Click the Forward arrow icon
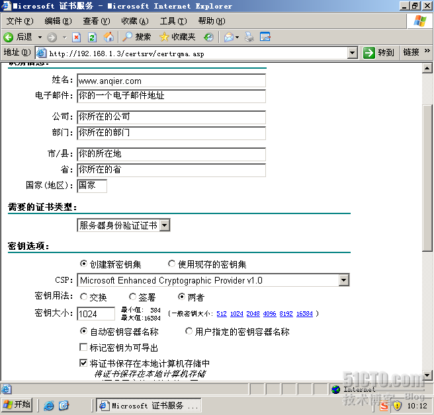Viewport: 434px width, 415px height. (52, 37)
